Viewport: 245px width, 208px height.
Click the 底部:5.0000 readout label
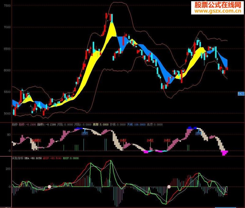click(100, 125)
